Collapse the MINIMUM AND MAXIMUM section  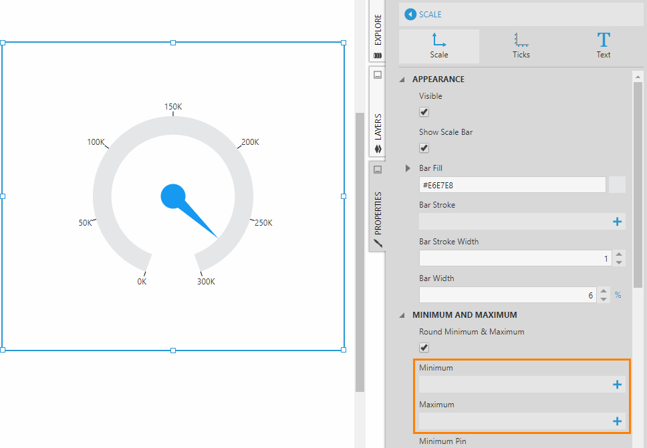tap(403, 315)
